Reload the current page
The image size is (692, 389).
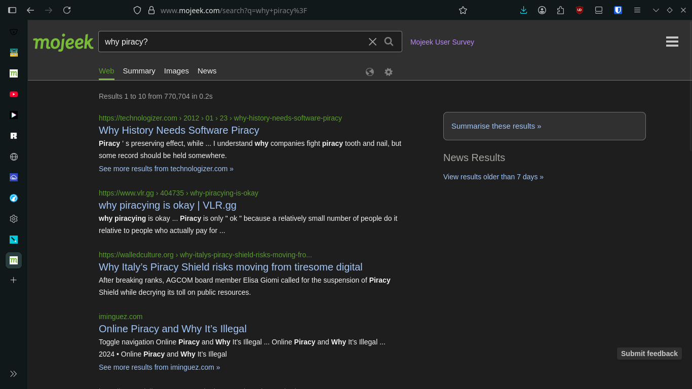67,10
